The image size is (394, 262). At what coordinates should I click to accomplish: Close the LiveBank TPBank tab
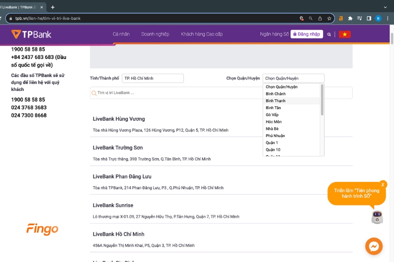click(x=42, y=7)
